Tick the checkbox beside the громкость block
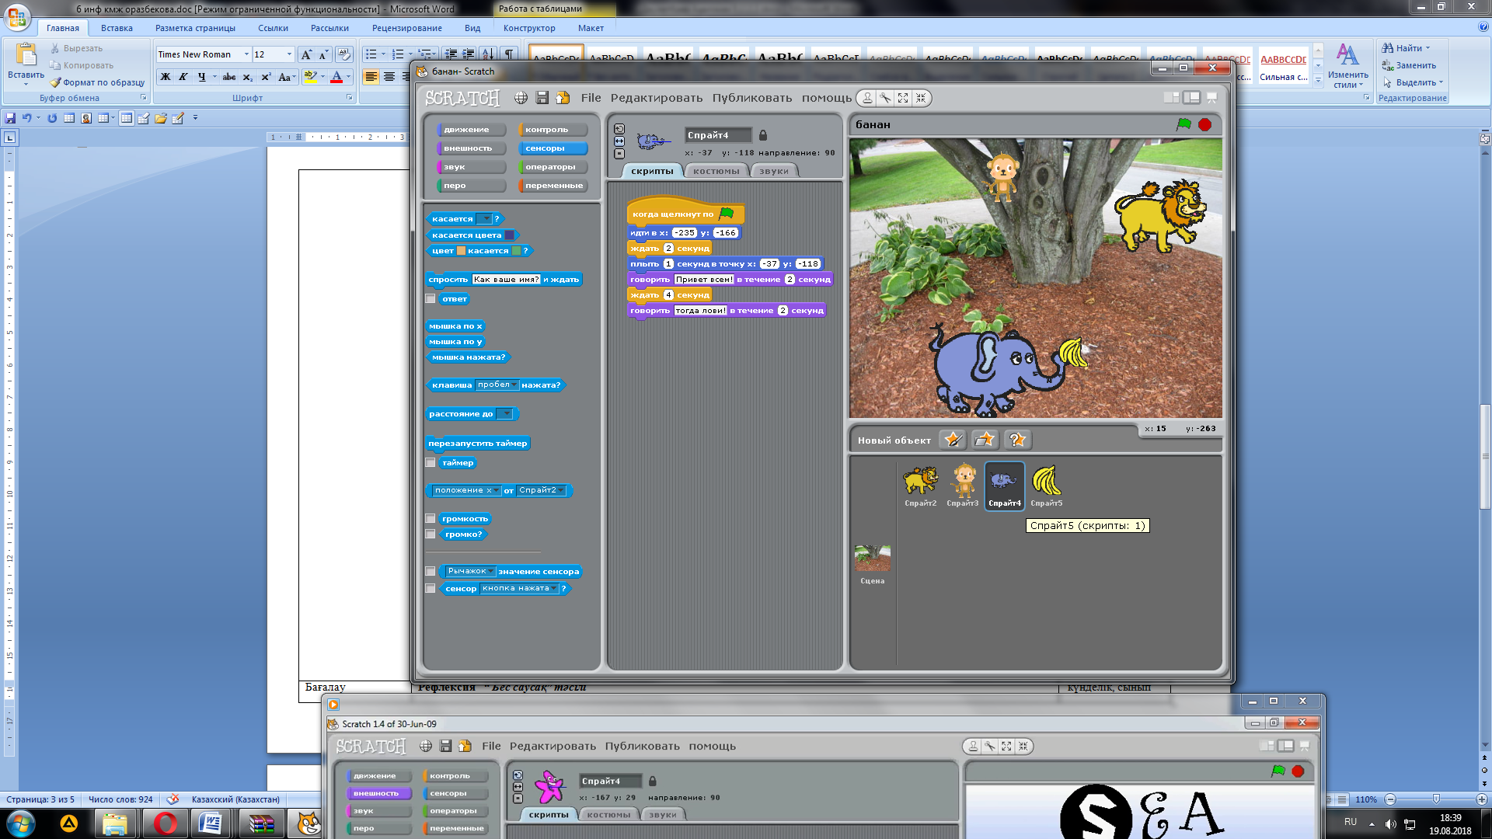 431,519
